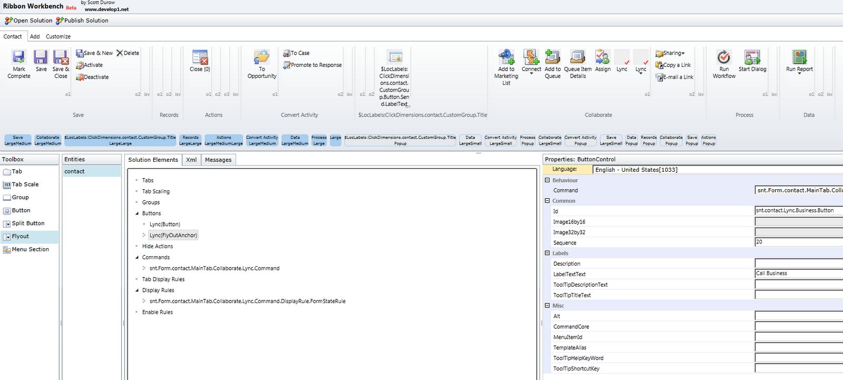Collapse the Display Rules tree node
This screenshot has width=843, height=380.
(136, 290)
